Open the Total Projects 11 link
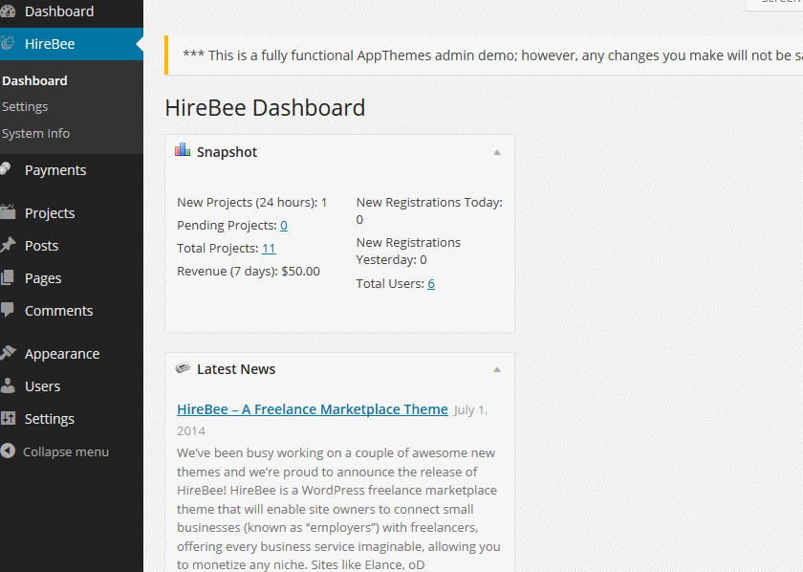The width and height of the screenshot is (803, 572). [269, 248]
